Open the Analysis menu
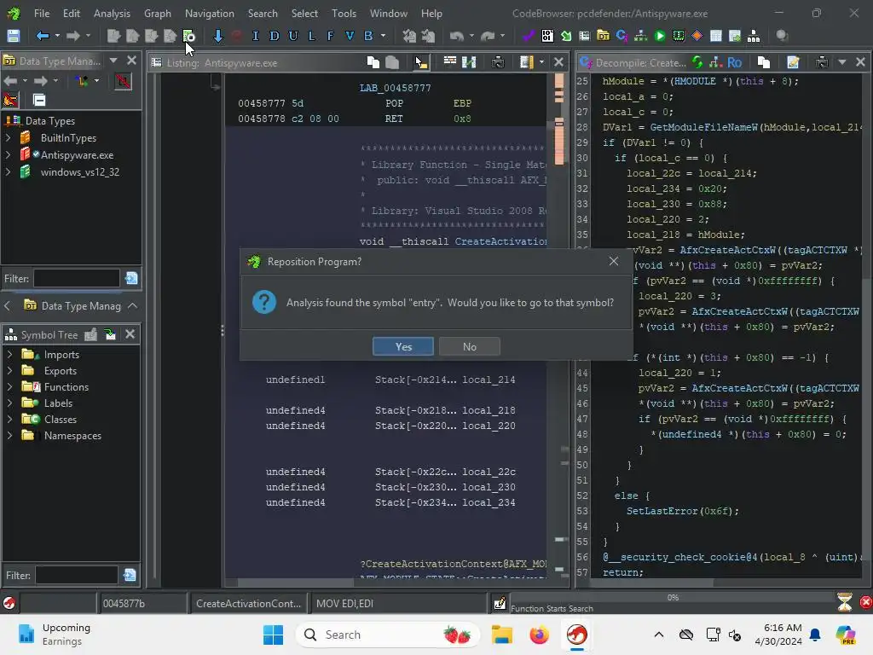Screen dimensions: 873x655 coord(112,14)
